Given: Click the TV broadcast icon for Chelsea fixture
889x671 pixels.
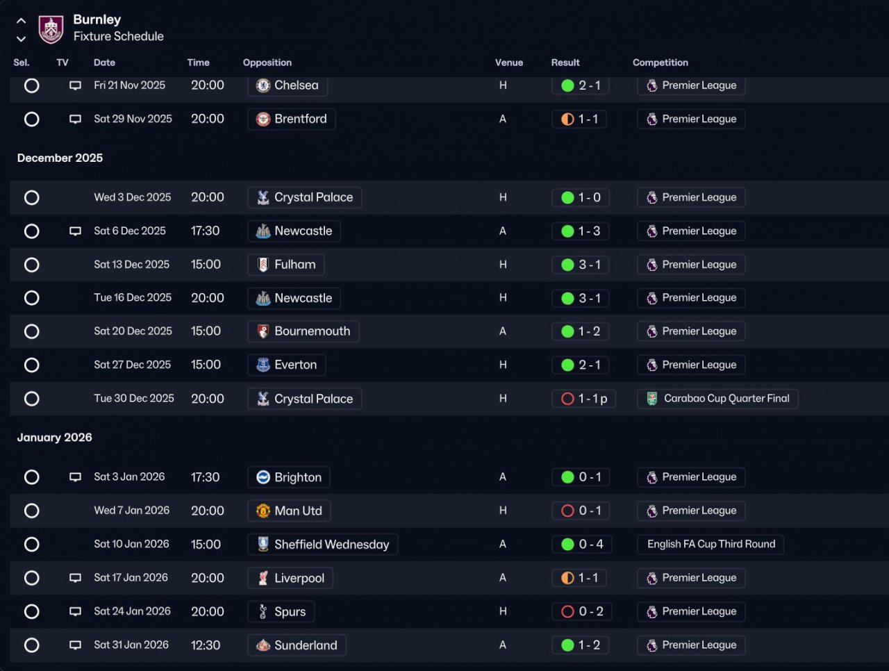Looking at the screenshot, I should tap(75, 85).
